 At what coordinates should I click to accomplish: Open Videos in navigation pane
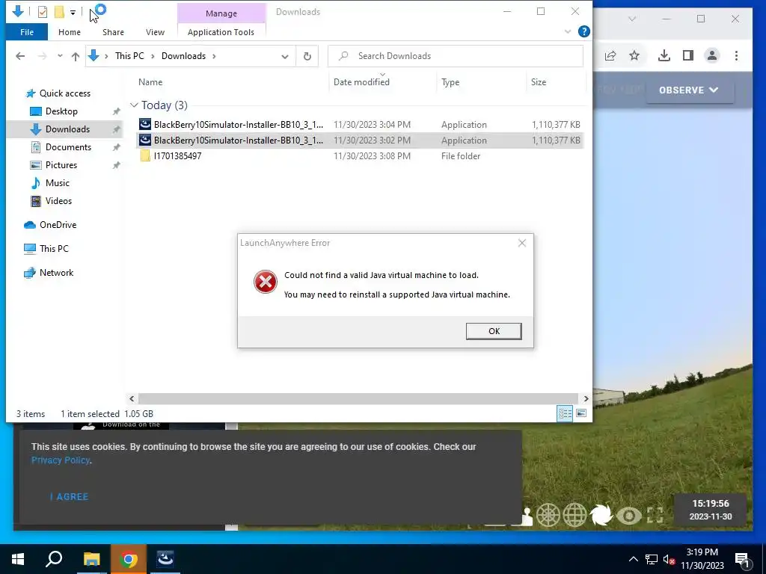(58, 201)
